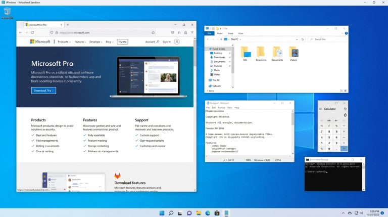This screenshot has height=217, width=388.
Task: Reload the page in the browser
Action: tap(32, 33)
